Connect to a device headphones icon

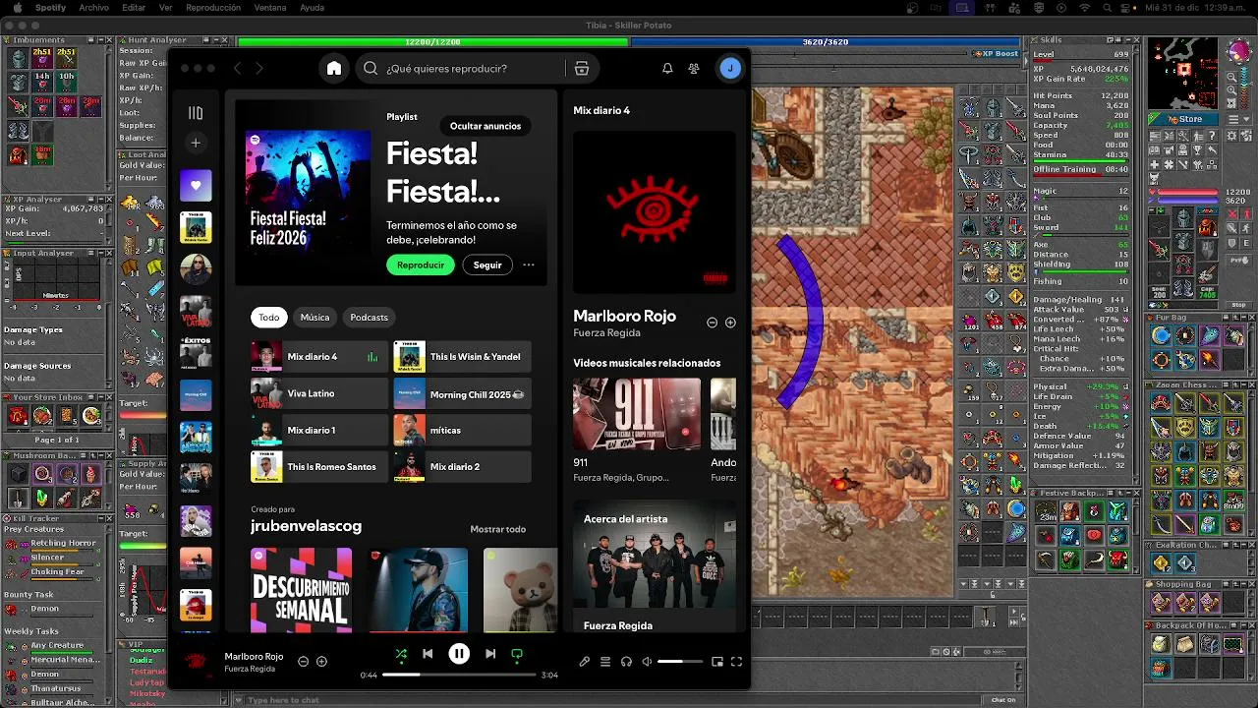click(626, 662)
